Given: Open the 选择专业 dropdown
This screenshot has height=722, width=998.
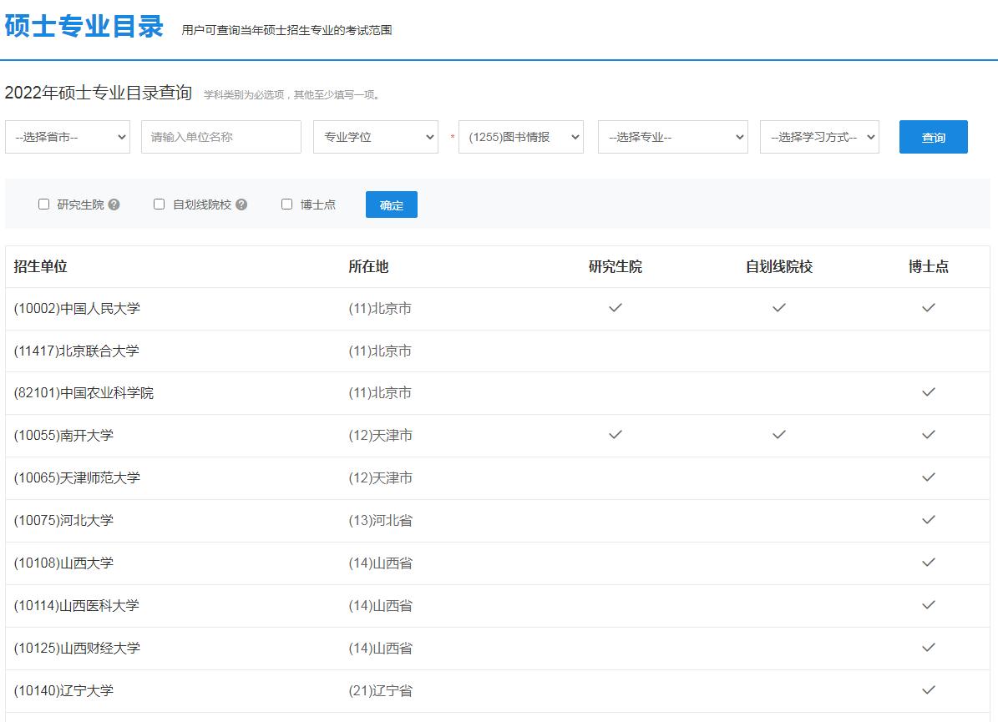Looking at the screenshot, I should 673,137.
